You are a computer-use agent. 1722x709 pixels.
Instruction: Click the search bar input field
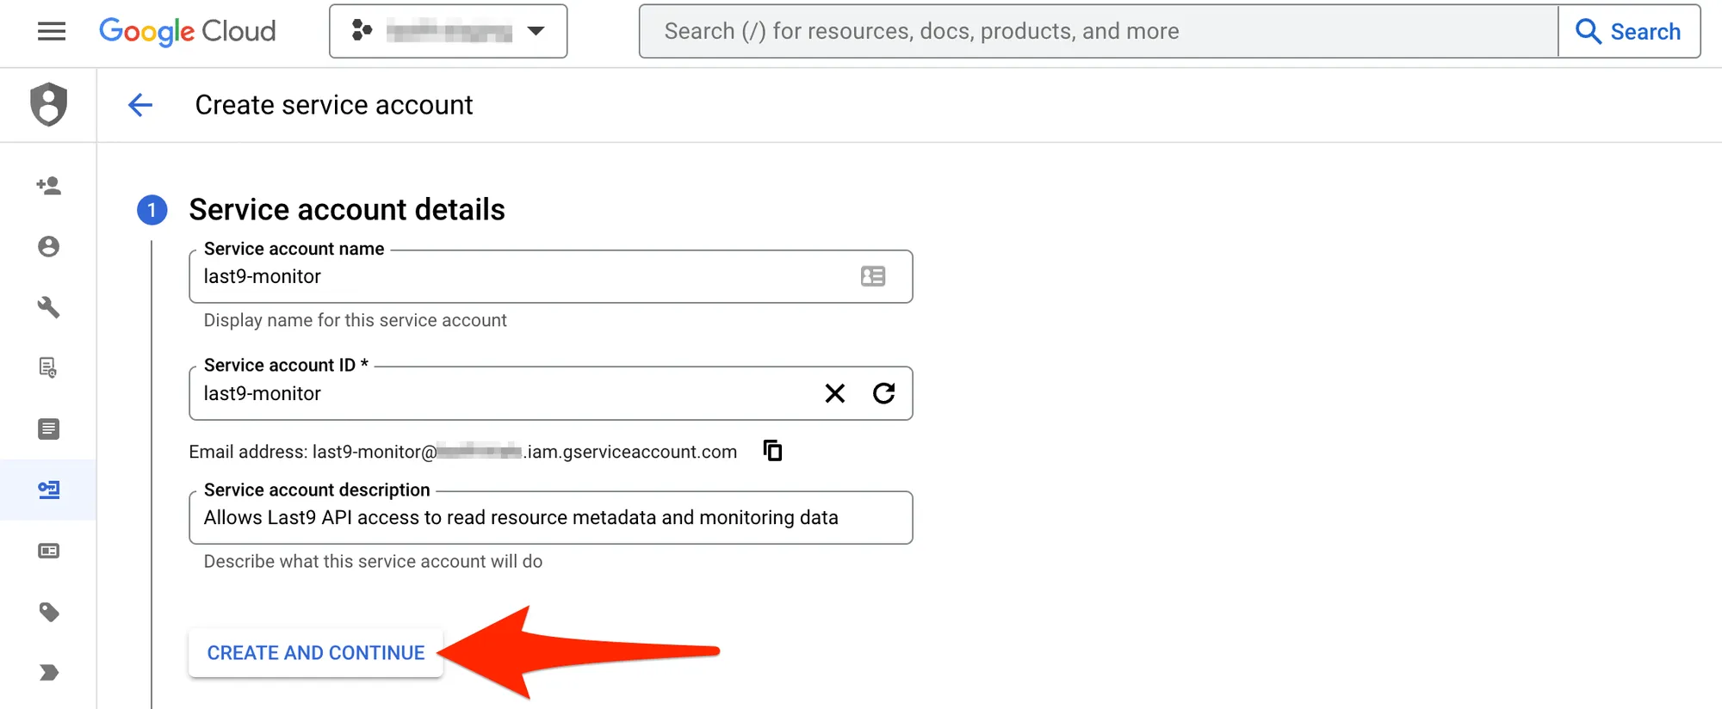pyautogui.click(x=1098, y=32)
